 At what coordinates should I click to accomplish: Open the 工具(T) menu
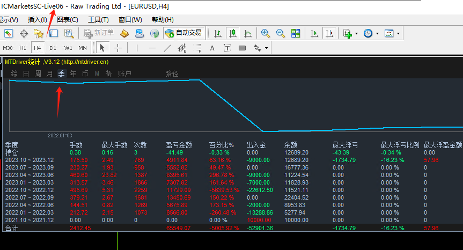point(98,20)
